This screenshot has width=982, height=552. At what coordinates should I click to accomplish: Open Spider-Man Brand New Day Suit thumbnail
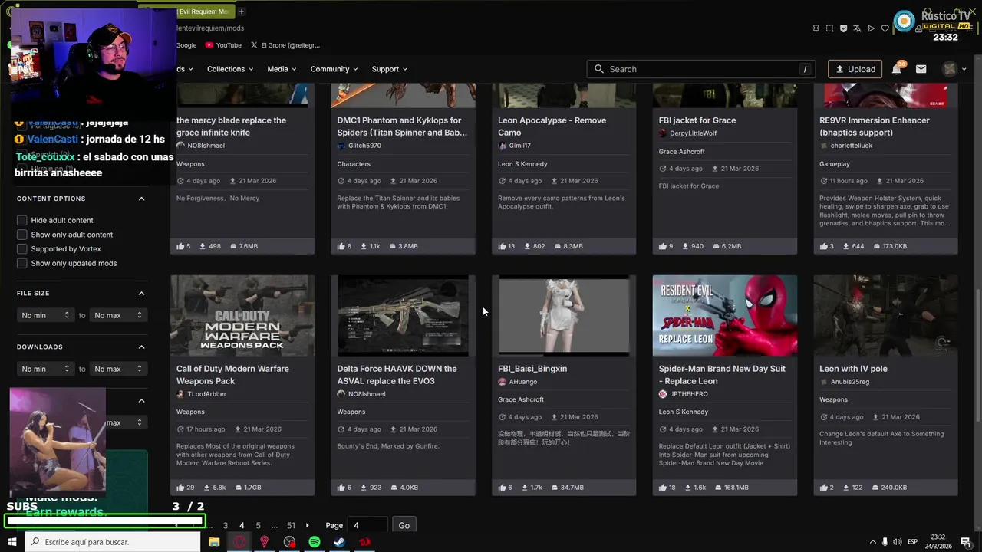point(725,316)
